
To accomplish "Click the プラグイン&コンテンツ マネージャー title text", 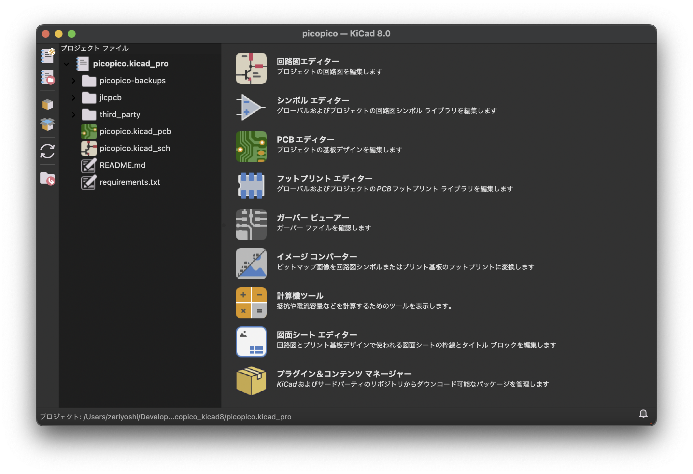I will point(344,374).
